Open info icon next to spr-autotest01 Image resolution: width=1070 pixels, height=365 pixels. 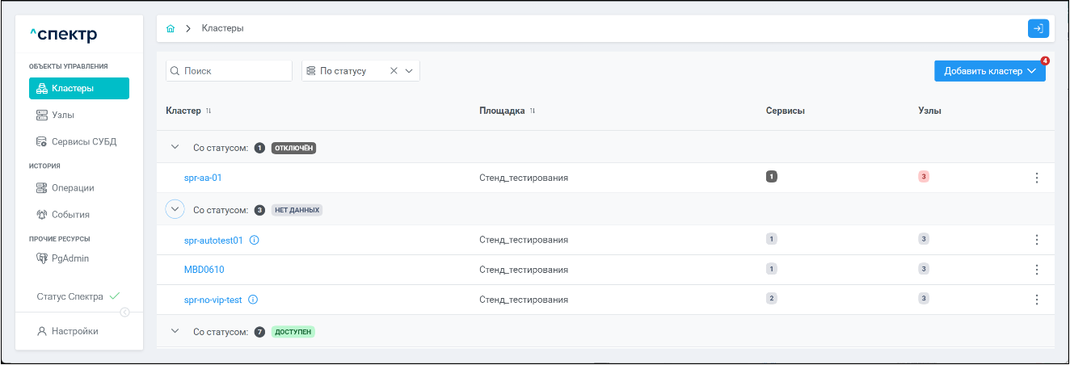tap(255, 240)
